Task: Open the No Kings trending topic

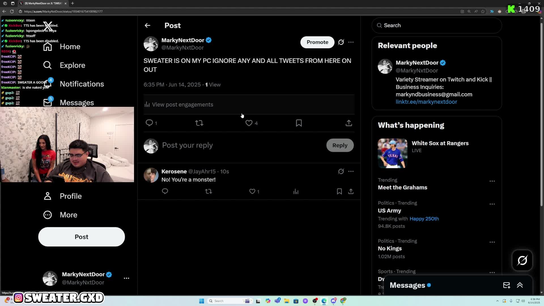Action: [x=390, y=248]
